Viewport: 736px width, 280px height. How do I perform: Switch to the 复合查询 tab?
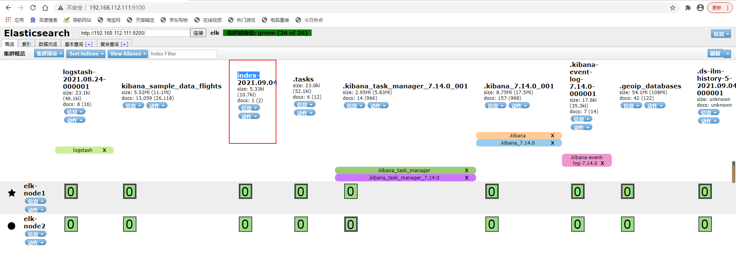point(114,44)
